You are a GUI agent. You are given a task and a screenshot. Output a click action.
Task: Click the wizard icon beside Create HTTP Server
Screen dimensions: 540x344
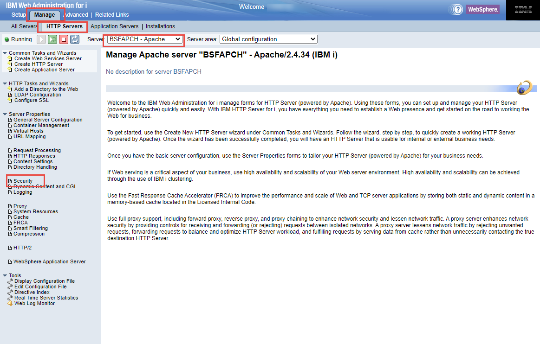(x=10, y=64)
